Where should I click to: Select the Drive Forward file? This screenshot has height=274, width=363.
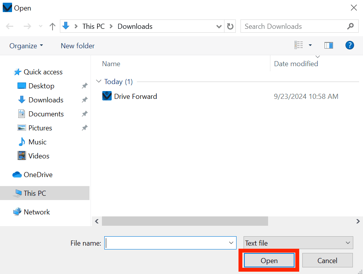pyautogui.click(x=135, y=96)
